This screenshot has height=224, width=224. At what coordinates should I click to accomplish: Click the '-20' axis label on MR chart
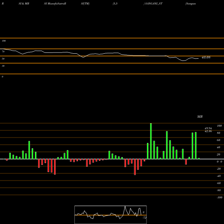(219, 169)
